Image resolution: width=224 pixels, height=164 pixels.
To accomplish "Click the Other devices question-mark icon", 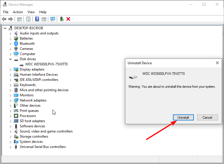I will 16,106.
